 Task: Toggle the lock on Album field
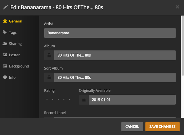[49, 55]
